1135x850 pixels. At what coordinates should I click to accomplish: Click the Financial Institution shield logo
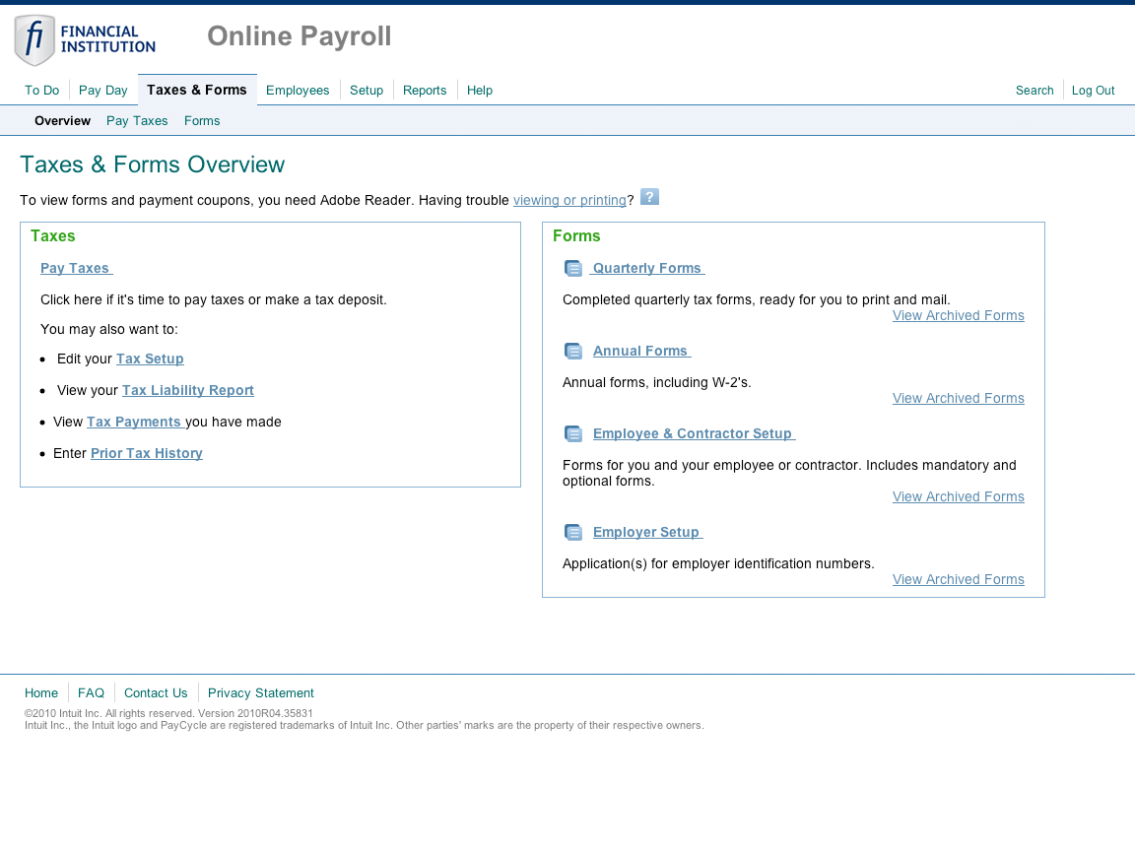(x=34, y=39)
